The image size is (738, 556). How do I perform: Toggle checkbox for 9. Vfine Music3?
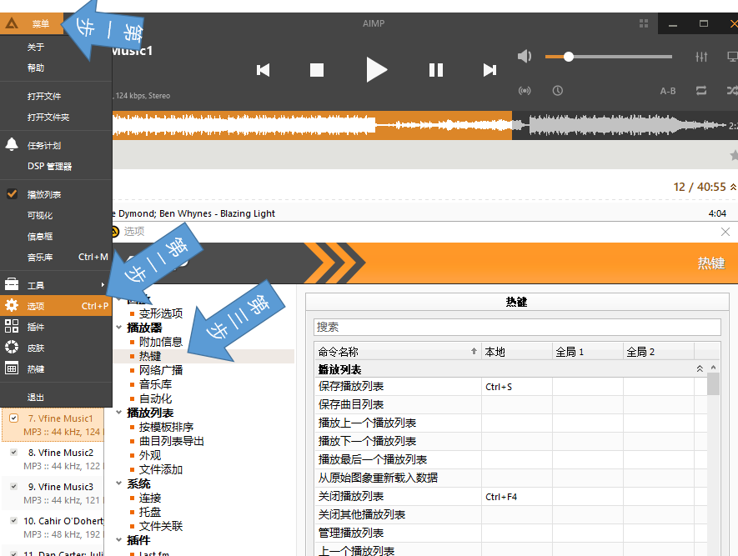[14, 487]
